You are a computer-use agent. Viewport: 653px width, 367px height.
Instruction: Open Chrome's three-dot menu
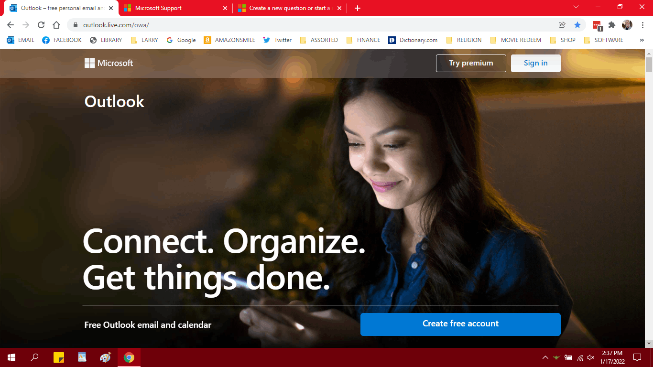click(642, 25)
